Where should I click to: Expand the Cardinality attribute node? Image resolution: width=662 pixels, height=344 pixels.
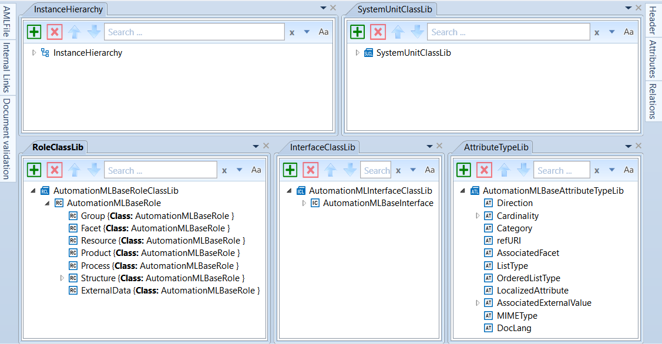(478, 216)
